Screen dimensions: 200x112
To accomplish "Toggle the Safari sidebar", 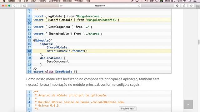I will tap(25, 6).
